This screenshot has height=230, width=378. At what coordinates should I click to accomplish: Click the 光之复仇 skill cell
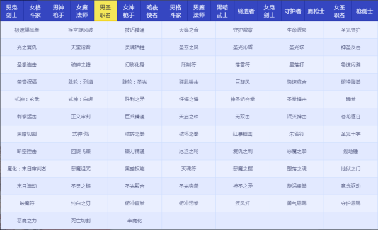pos(26,47)
